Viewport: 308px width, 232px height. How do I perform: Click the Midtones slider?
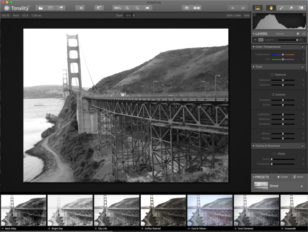[x=283, y=119]
